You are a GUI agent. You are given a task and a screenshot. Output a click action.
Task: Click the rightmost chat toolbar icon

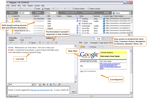pos(56,43)
